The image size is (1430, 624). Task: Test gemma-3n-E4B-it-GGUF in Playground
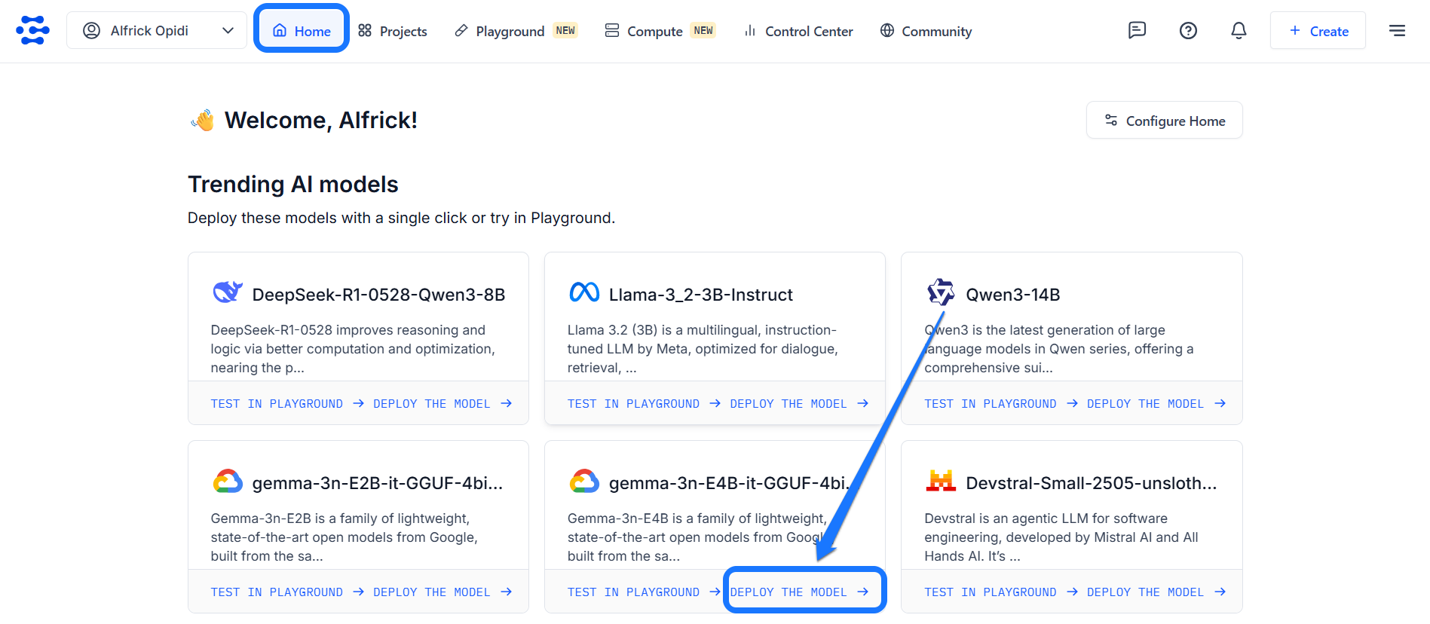pos(644,592)
